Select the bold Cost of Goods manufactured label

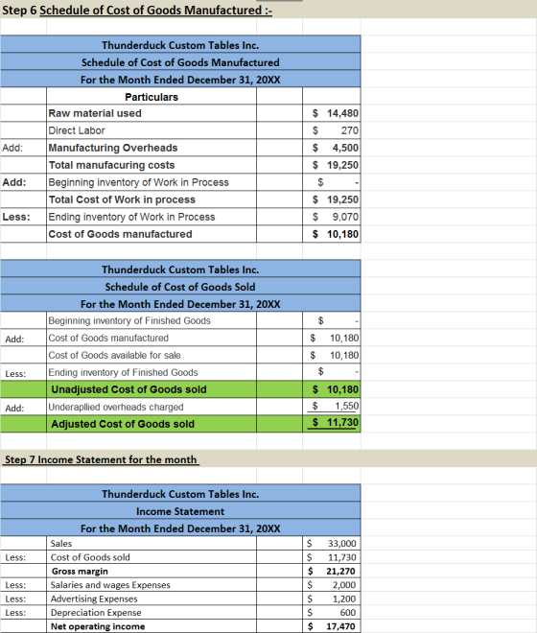tap(120, 234)
